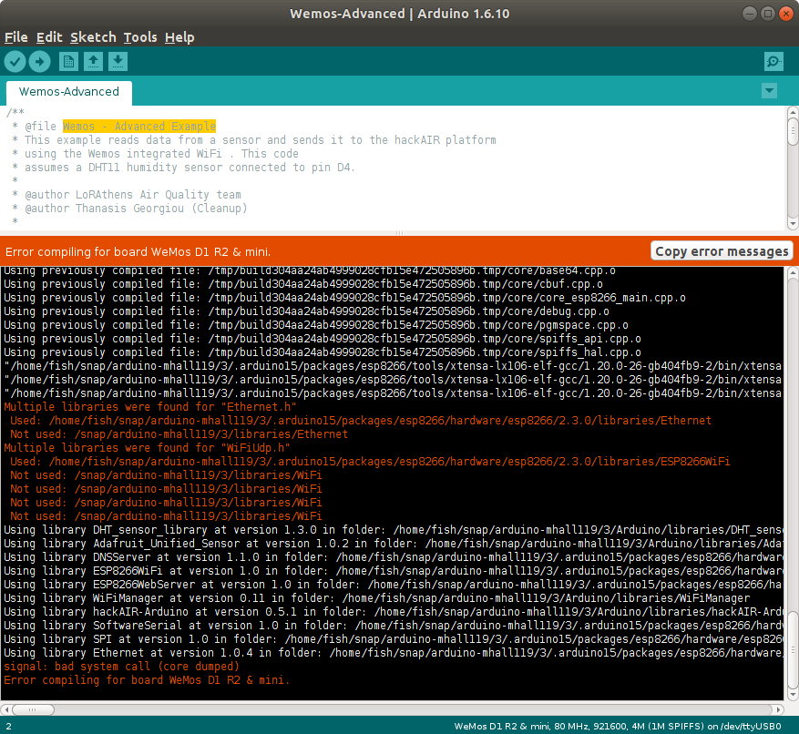799x734 pixels.
Task: Click the Verify checkmark button
Action: tap(15, 62)
